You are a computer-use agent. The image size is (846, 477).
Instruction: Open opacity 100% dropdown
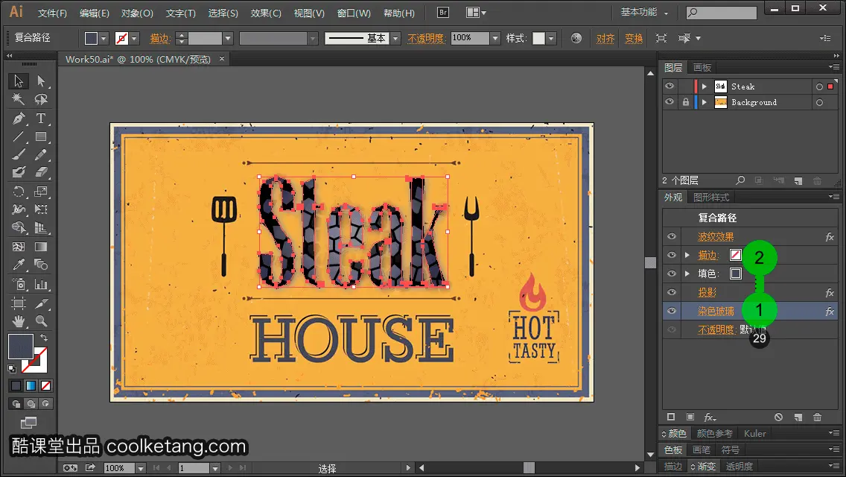point(494,38)
